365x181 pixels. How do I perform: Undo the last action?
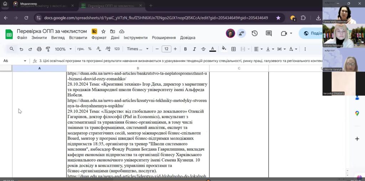coord(21,49)
